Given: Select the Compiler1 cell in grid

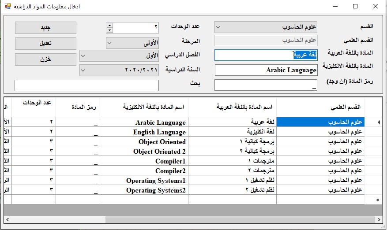Looking at the screenshot, I should 144,161.
